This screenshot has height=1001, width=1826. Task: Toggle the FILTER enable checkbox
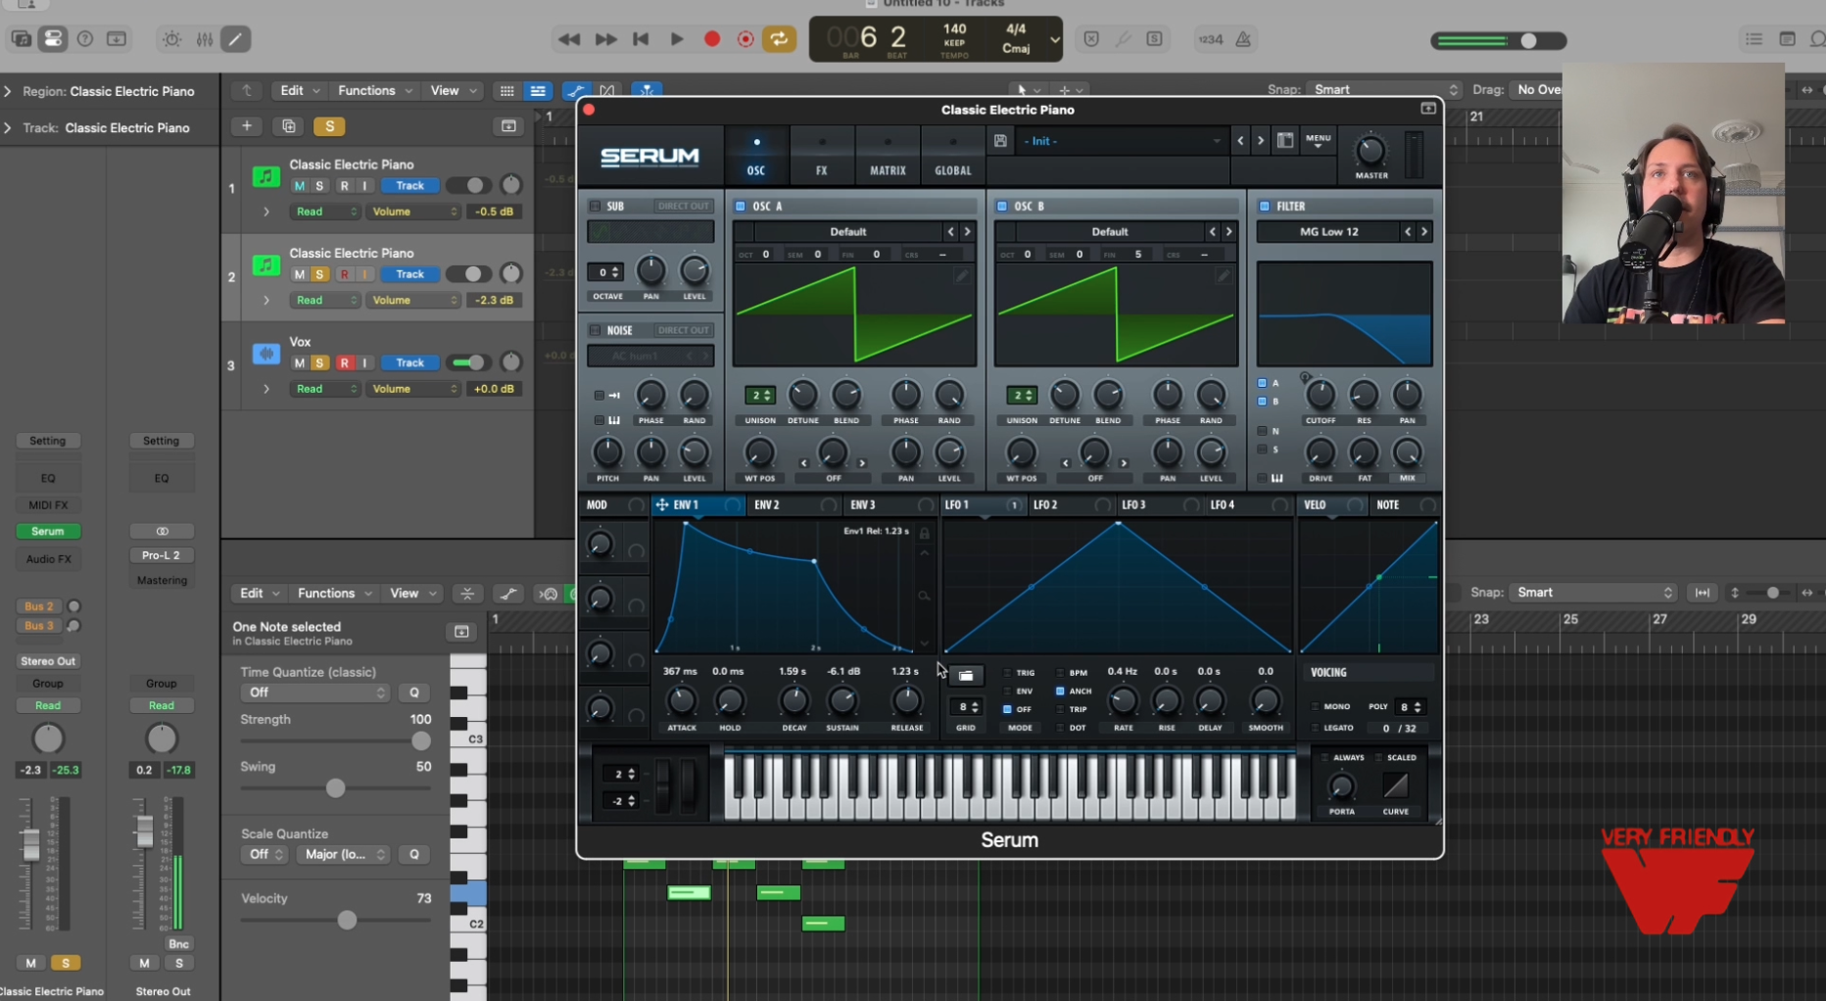1264,207
